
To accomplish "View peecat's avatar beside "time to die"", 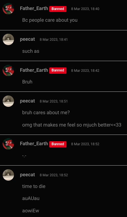I will click(x=8, y=175).
